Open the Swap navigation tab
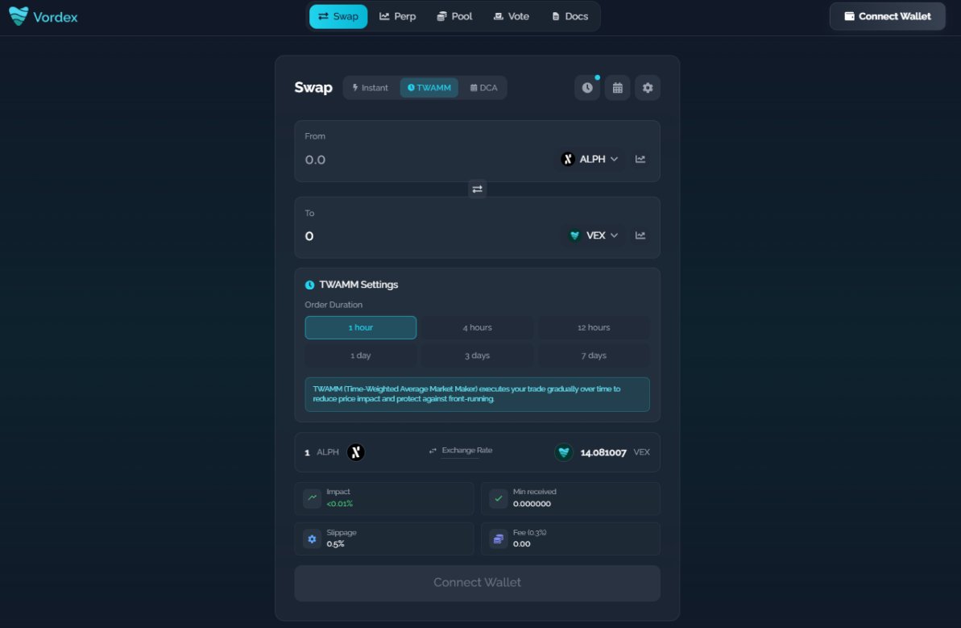 pos(338,17)
